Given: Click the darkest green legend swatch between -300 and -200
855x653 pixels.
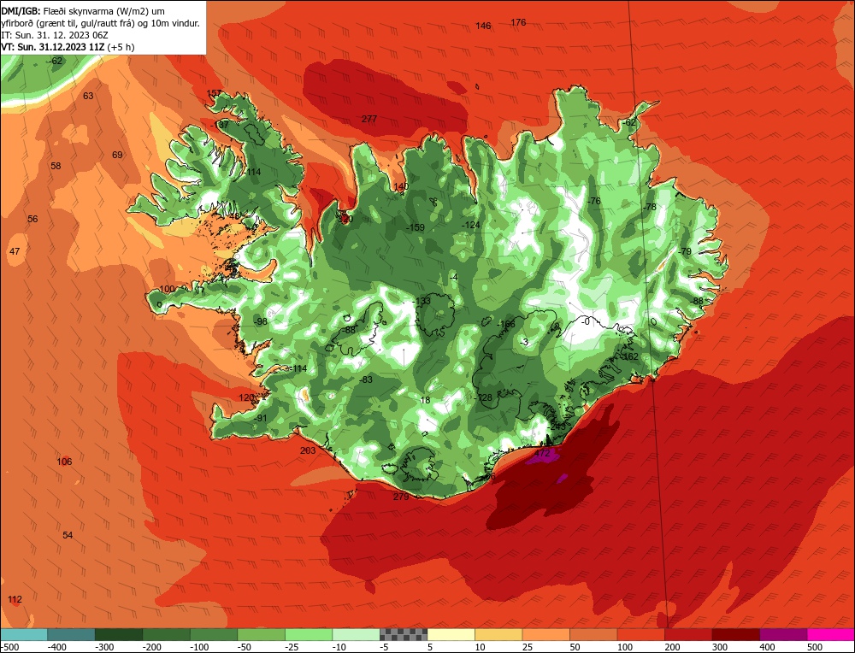Looking at the screenshot, I should click(119, 634).
